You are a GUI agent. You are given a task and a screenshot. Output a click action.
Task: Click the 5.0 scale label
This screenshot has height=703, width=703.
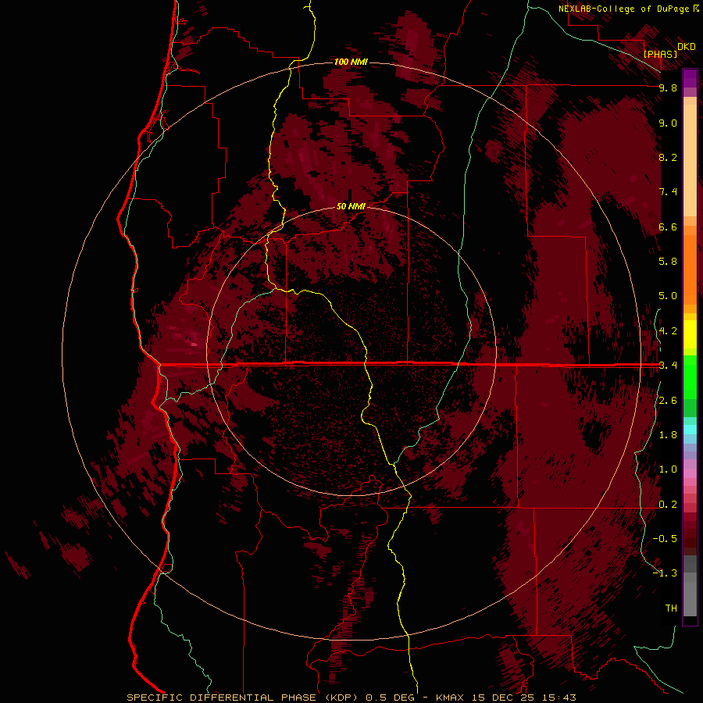(x=668, y=296)
